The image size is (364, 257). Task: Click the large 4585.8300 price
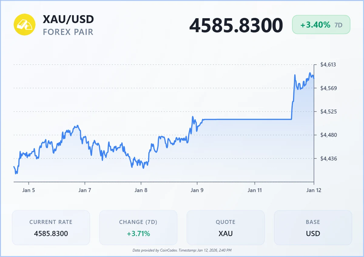pos(236,25)
